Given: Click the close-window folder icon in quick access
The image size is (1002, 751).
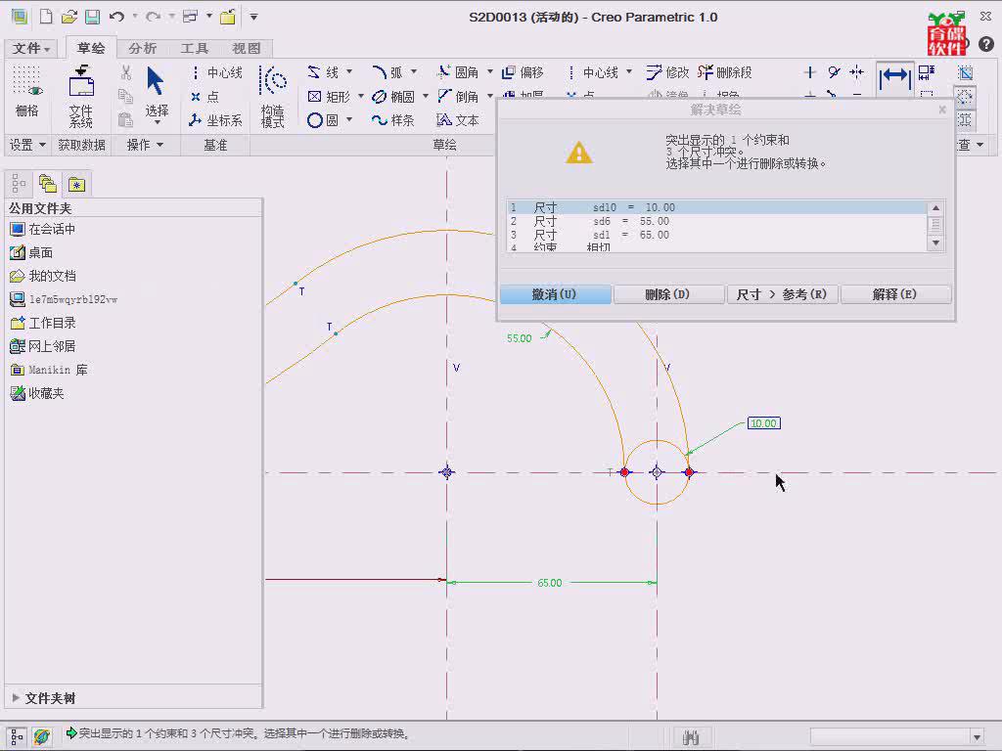Looking at the screenshot, I should click(227, 17).
